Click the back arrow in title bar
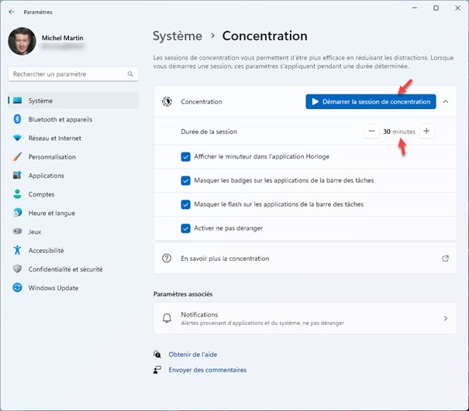 [12, 12]
